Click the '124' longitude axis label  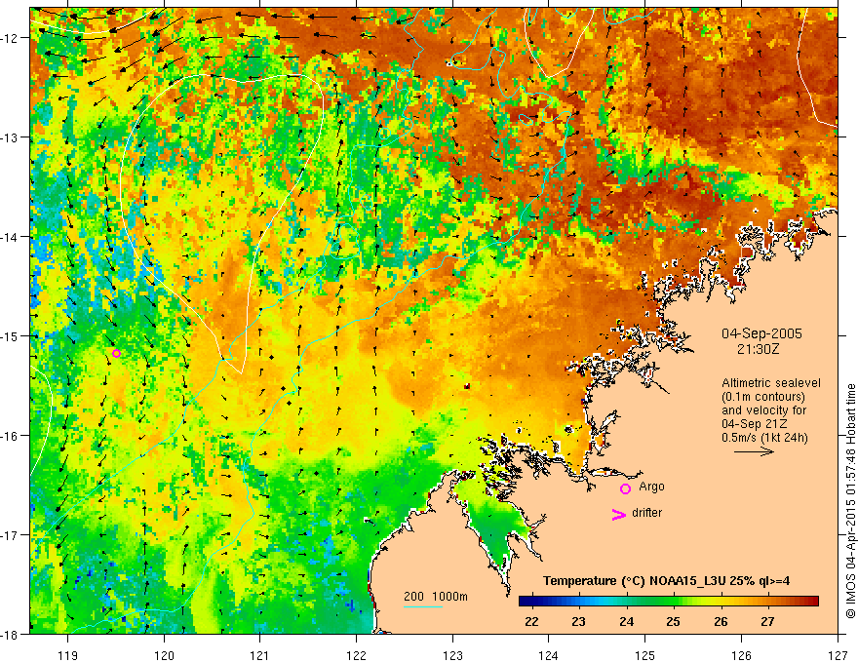tap(548, 655)
